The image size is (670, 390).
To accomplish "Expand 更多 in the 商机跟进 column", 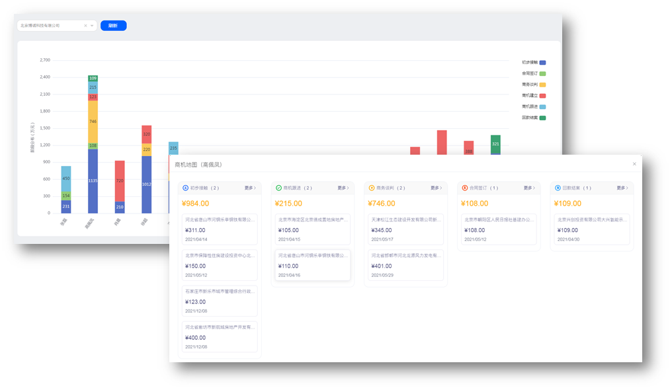I will pyautogui.click(x=343, y=188).
